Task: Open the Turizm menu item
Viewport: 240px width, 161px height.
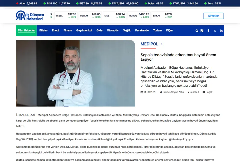Action: click(x=157, y=30)
